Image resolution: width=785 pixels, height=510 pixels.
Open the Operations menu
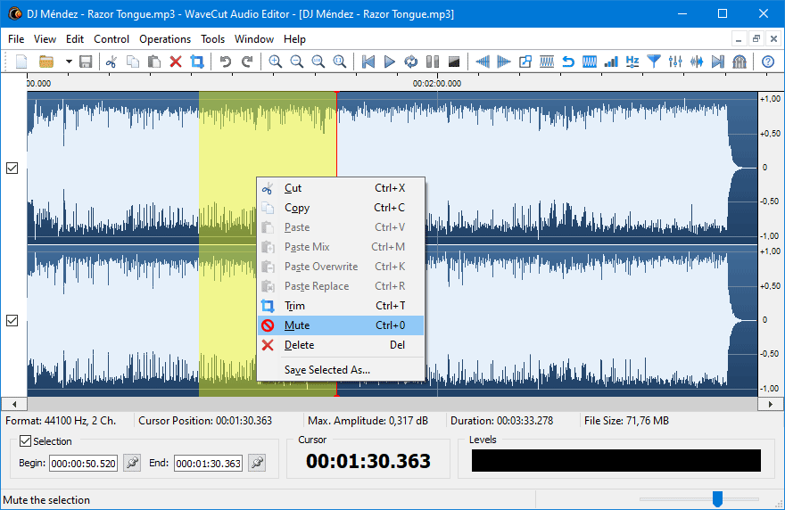[165, 39]
